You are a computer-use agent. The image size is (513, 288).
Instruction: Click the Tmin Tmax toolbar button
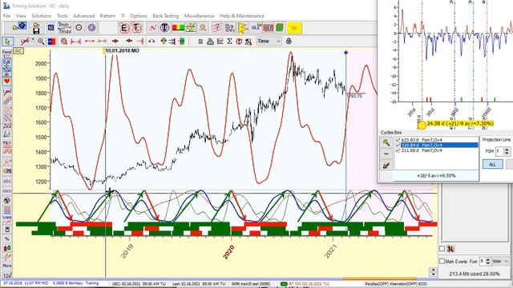pyautogui.click(x=64, y=28)
